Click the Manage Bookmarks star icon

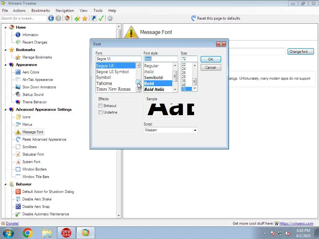point(18,57)
